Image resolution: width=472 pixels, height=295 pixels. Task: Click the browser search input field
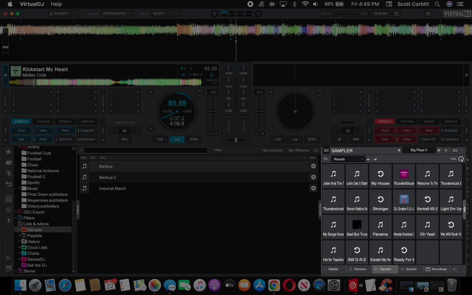(x=146, y=150)
